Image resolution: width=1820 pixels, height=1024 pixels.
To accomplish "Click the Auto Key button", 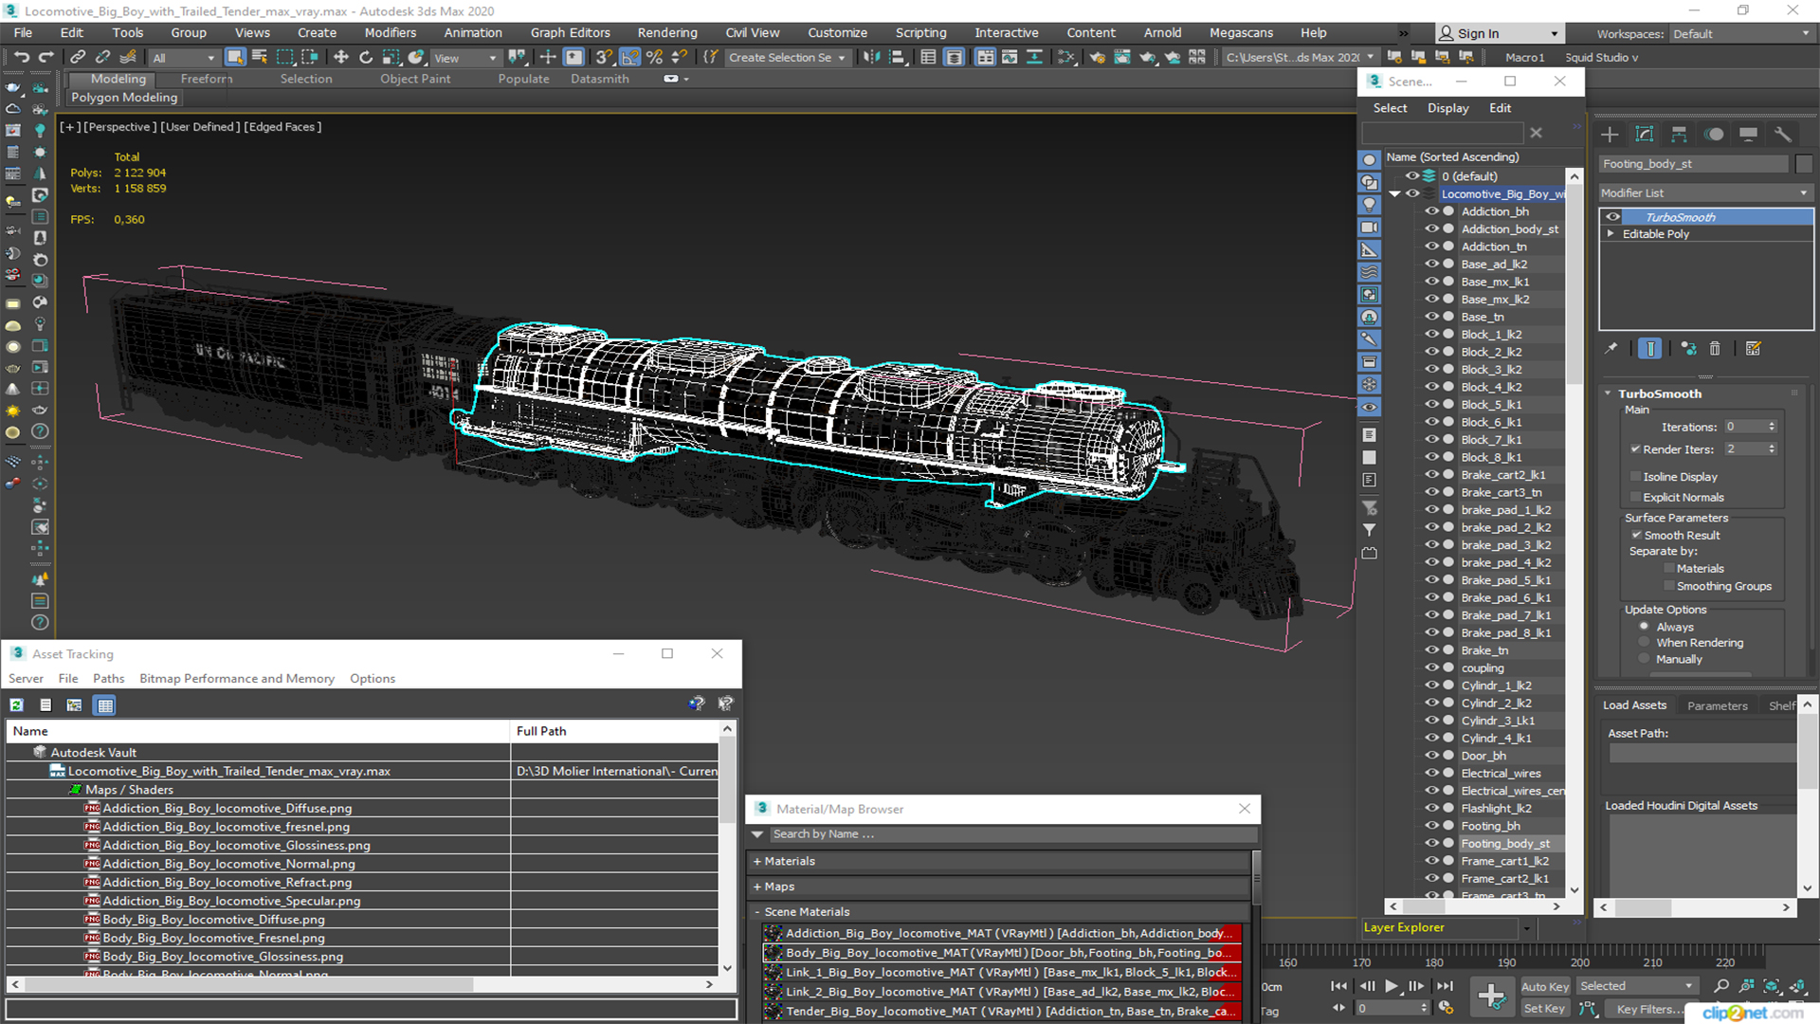I will [1544, 987].
